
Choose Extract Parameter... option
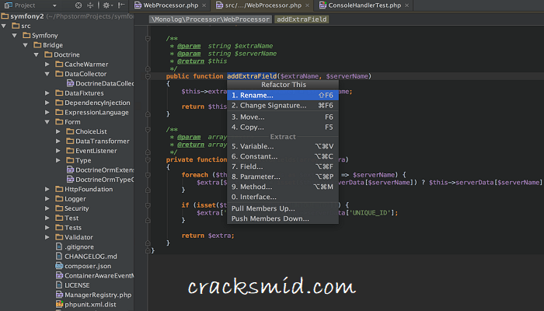(x=283, y=176)
